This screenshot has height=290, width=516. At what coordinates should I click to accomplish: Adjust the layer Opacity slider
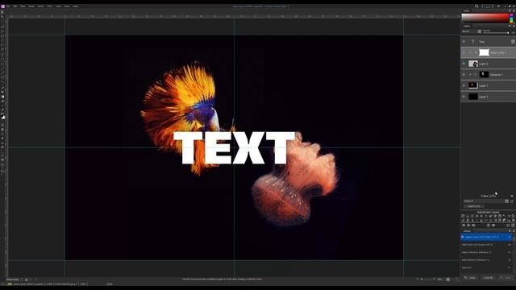pos(497,33)
